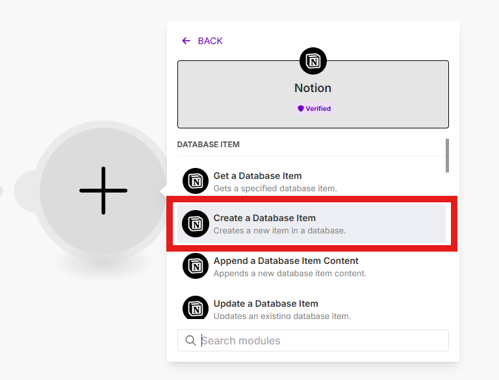
Task: Click the Notion icon beside Get a Database Item
Action: pos(196,181)
